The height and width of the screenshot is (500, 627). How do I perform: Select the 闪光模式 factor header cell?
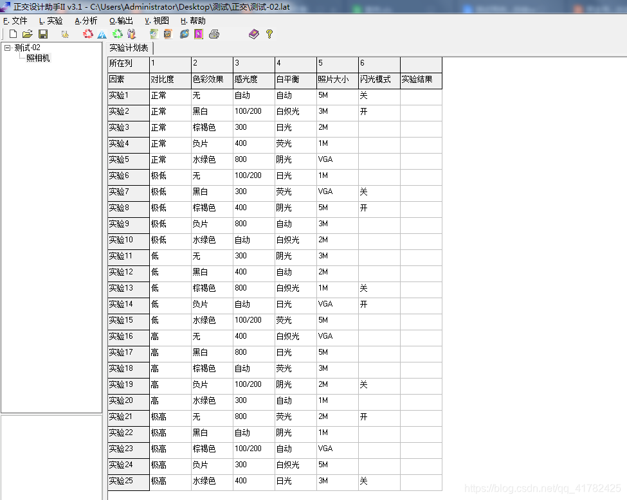pos(379,80)
